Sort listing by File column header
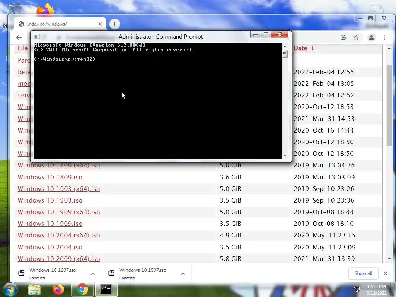The width and height of the screenshot is (396, 297). pos(23,48)
